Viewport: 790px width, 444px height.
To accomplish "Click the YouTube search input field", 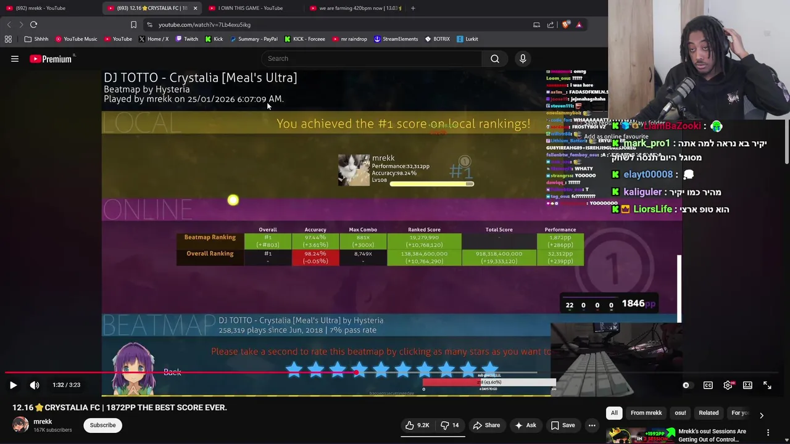I will click(x=372, y=59).
